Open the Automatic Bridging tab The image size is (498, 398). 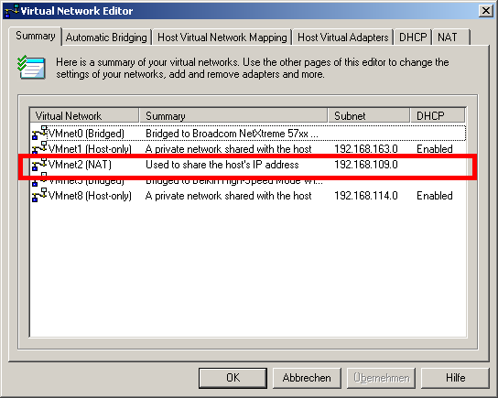point(106,38)
